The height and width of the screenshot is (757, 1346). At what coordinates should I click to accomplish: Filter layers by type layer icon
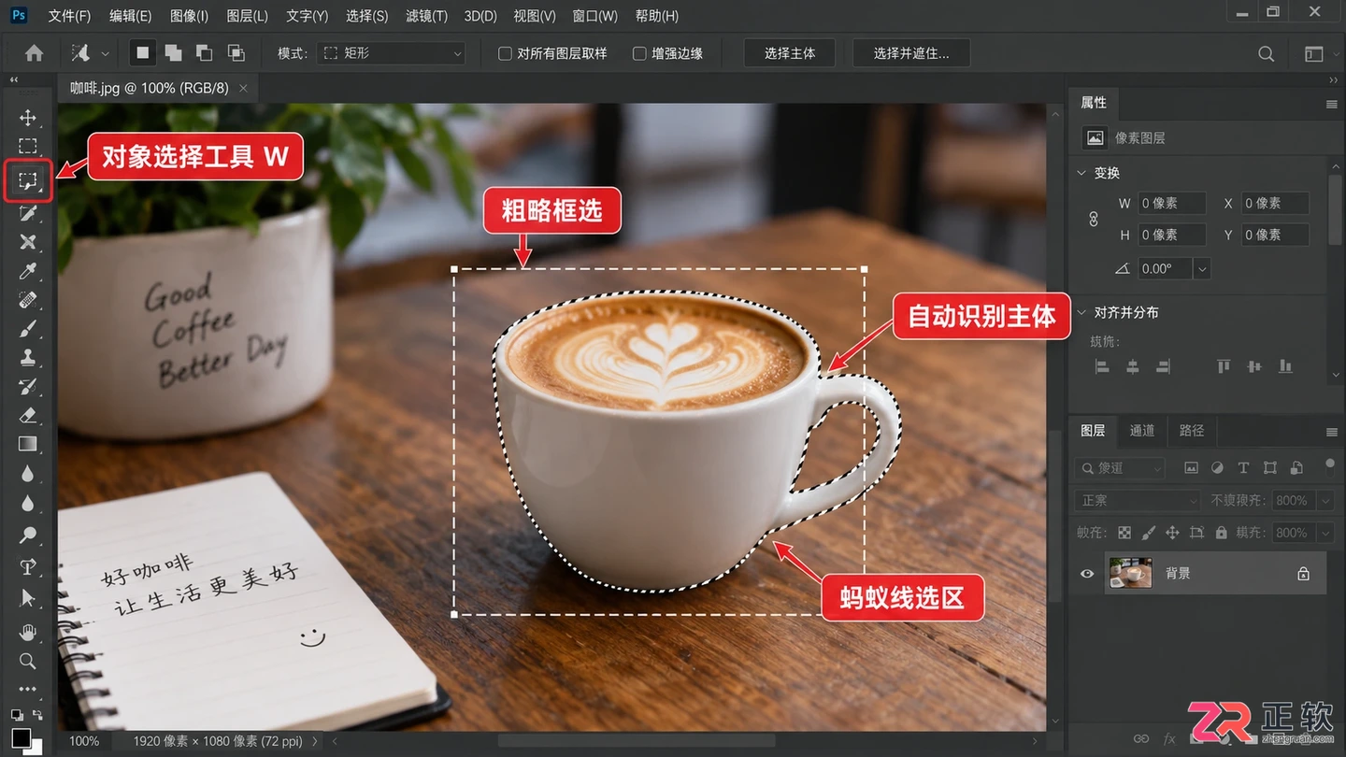point(1243,468)
